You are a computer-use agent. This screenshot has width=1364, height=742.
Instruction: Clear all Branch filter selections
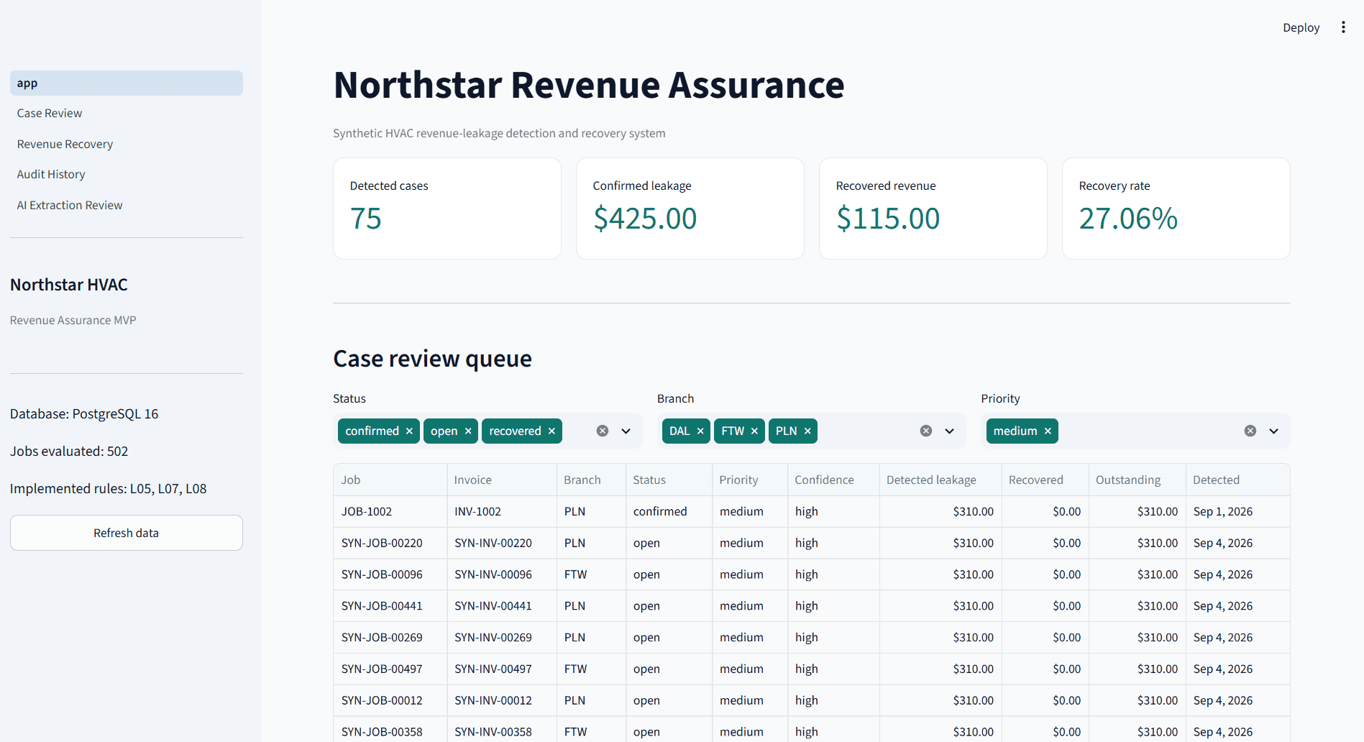(x=926, y=431)
